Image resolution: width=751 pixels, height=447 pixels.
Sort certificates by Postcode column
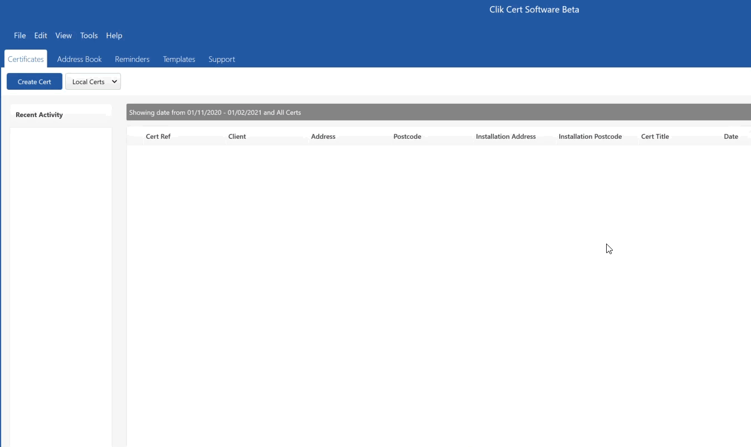point(407,136)
